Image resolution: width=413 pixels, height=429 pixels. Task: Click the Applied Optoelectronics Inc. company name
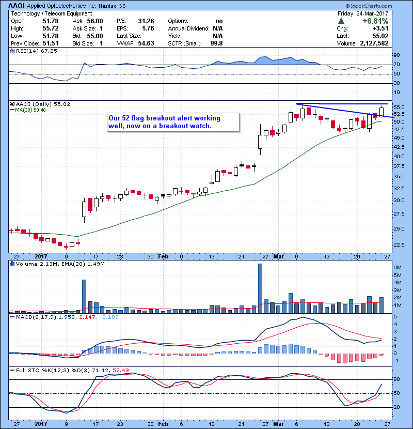coord(61,6)
